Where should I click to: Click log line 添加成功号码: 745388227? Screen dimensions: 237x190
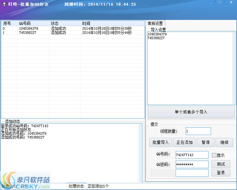pyautogui.click(x=23, y=137)
